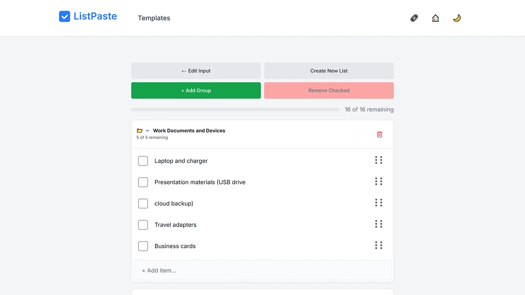Go to home via house icon
The height and width of the screenshot is (295, 525).
pyautogui.click(x=436, y=18)
